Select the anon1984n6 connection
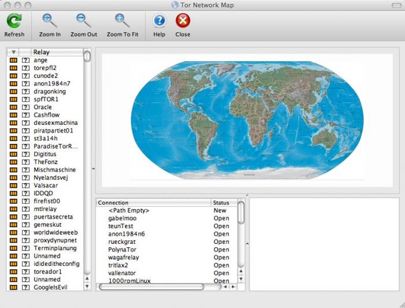Screen dimensions: 405x308 tap(167, 234)
